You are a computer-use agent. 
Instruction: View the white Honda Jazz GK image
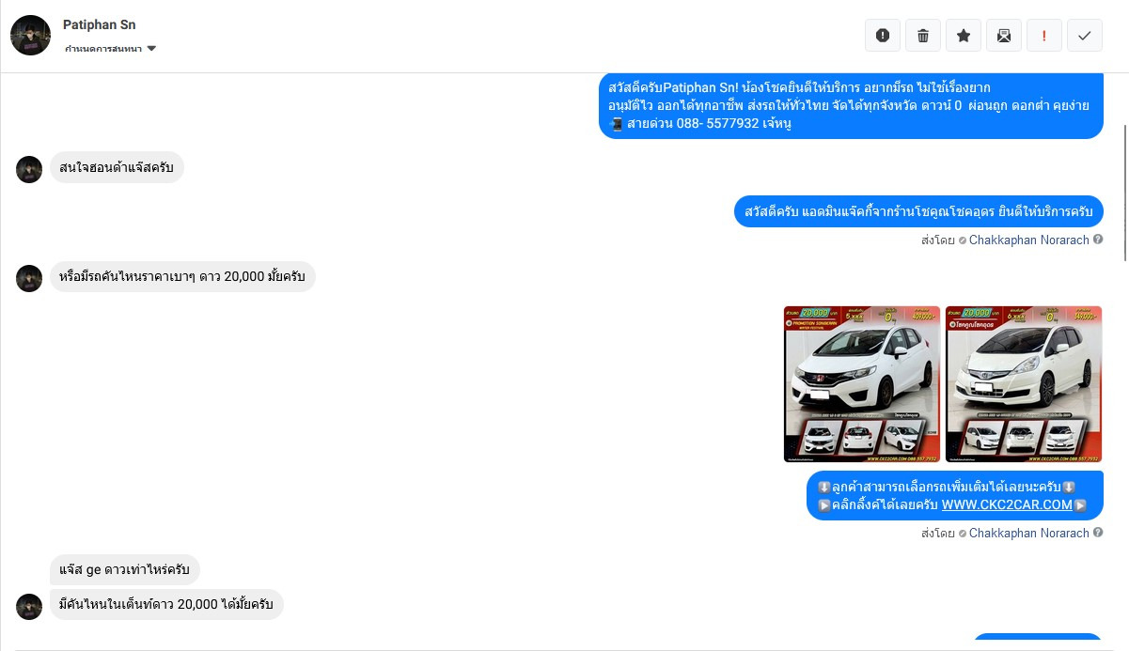tap(862, 384)
